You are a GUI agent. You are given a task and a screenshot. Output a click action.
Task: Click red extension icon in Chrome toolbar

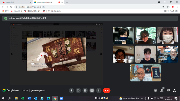(x=173, y=7)
